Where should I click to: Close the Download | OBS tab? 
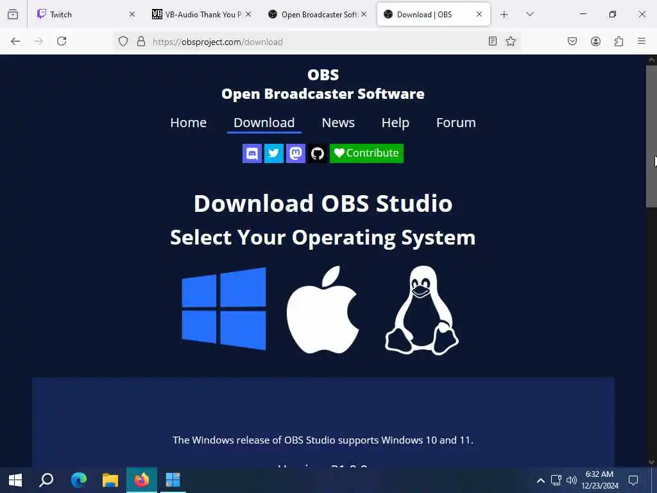click(x=479, y=14)
